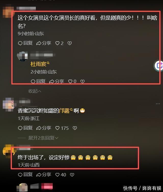
Task: Like the comment with 175 likes
Action: (62, 128)
